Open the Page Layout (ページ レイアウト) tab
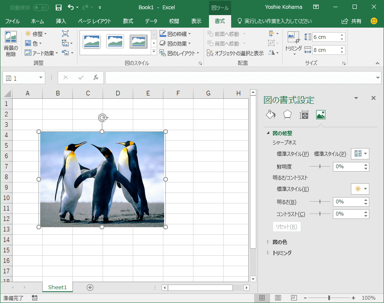384x303 pixels. (x=95, y=21)
